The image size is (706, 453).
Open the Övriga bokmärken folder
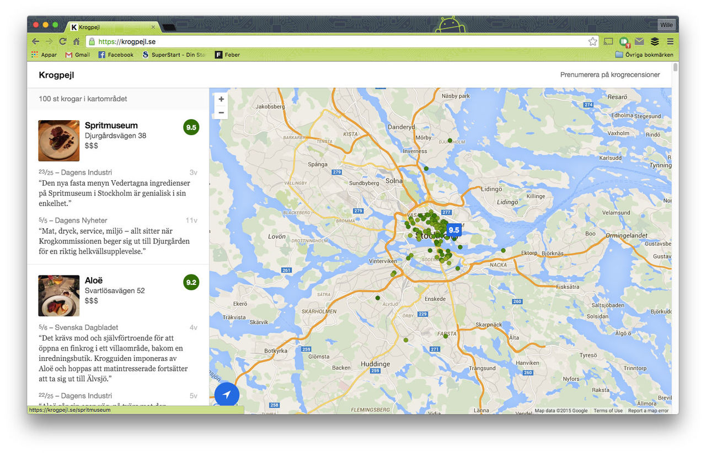(x=644, y=55)
